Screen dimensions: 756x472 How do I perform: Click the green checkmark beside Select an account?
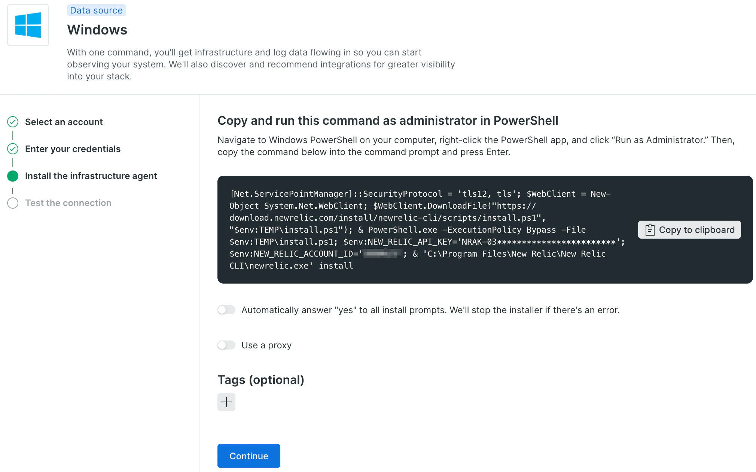click(13, 122)
